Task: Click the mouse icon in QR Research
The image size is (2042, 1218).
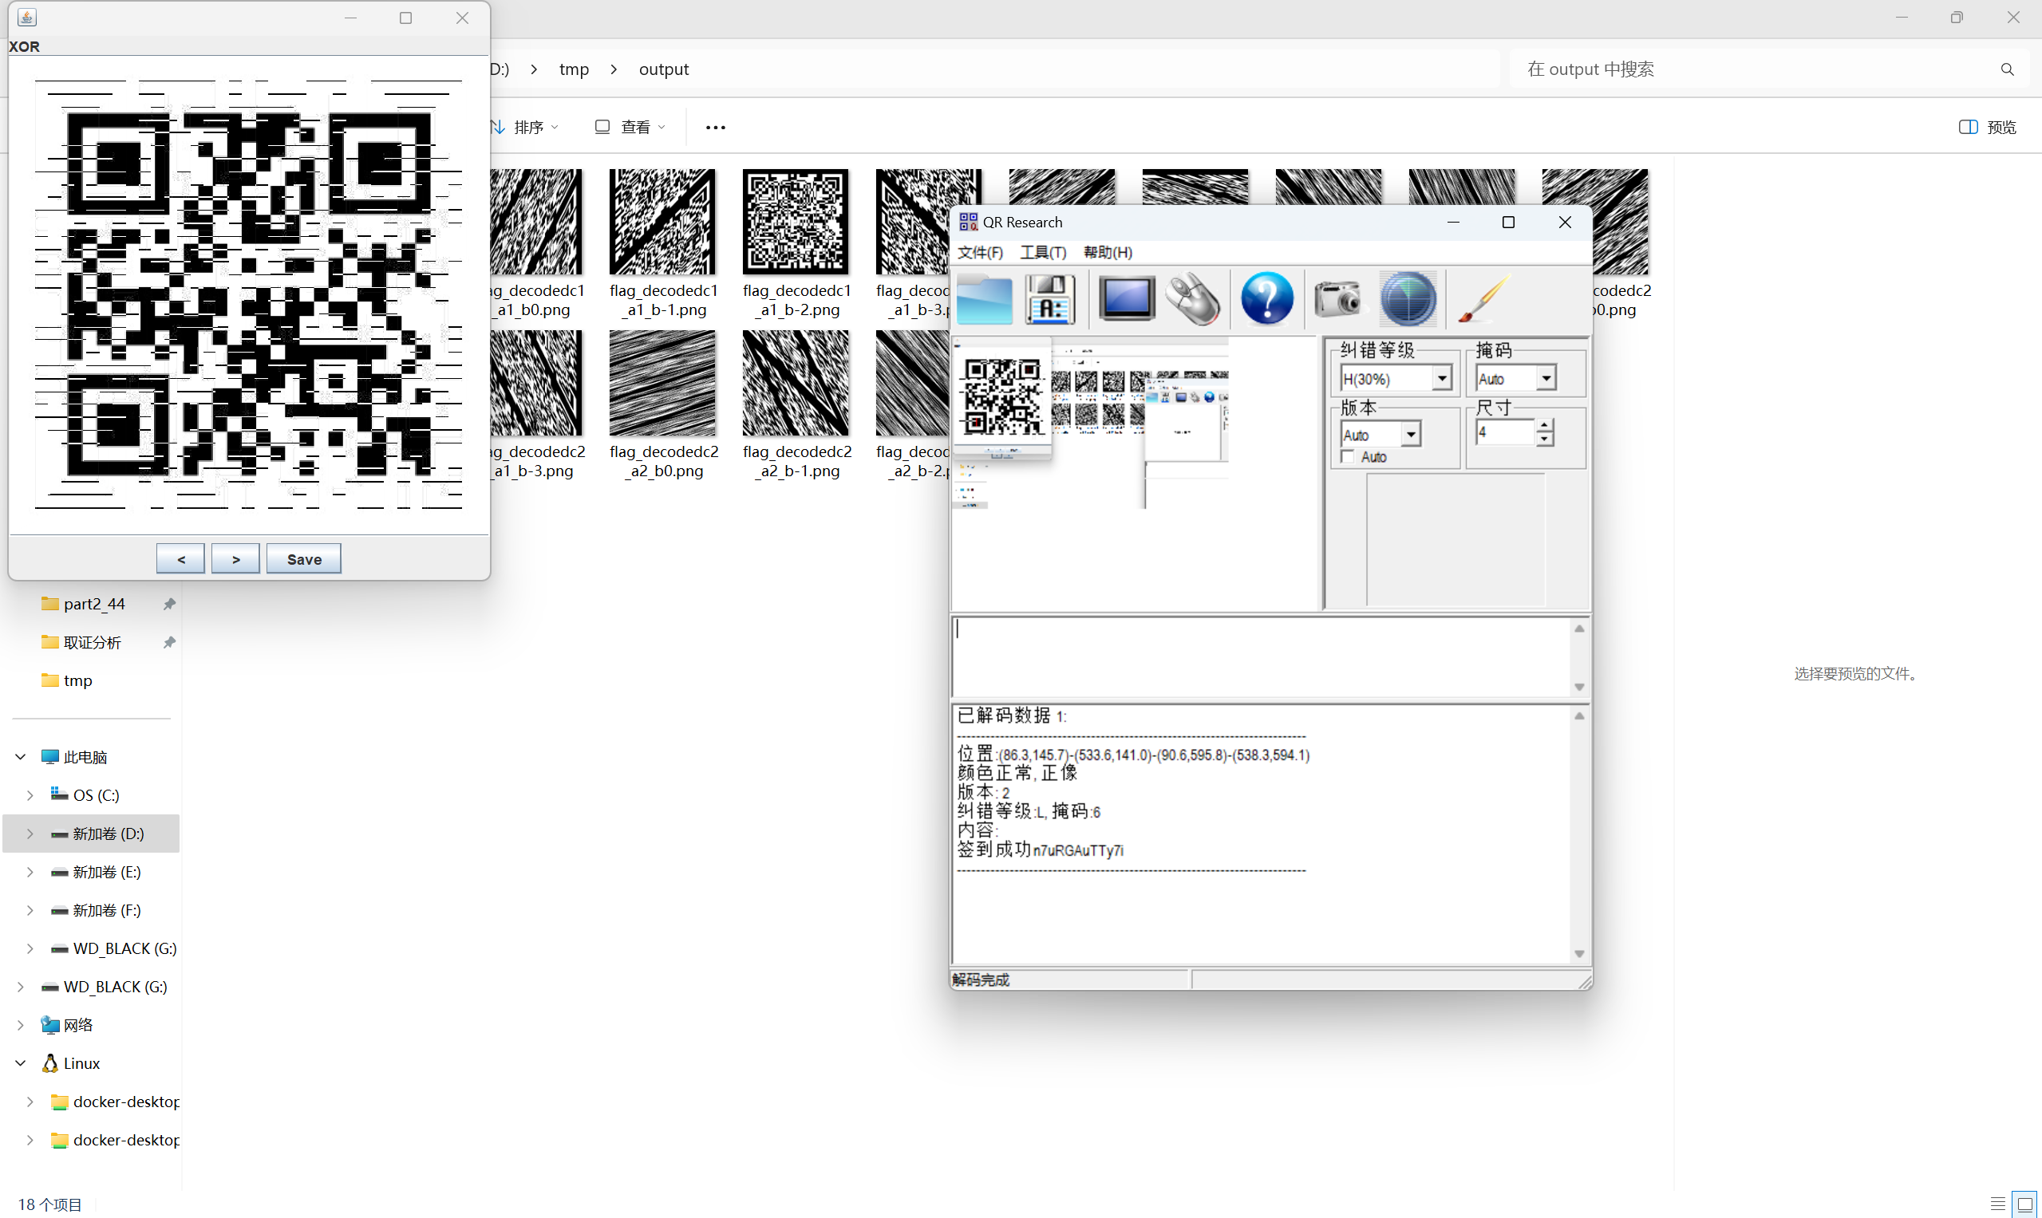Action: pyautogui.click(x=1193, y=300)
